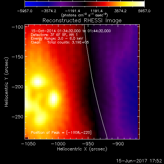Click the X-axis tick label -950
The image size is (164, 164).
(x=88, y=144)
